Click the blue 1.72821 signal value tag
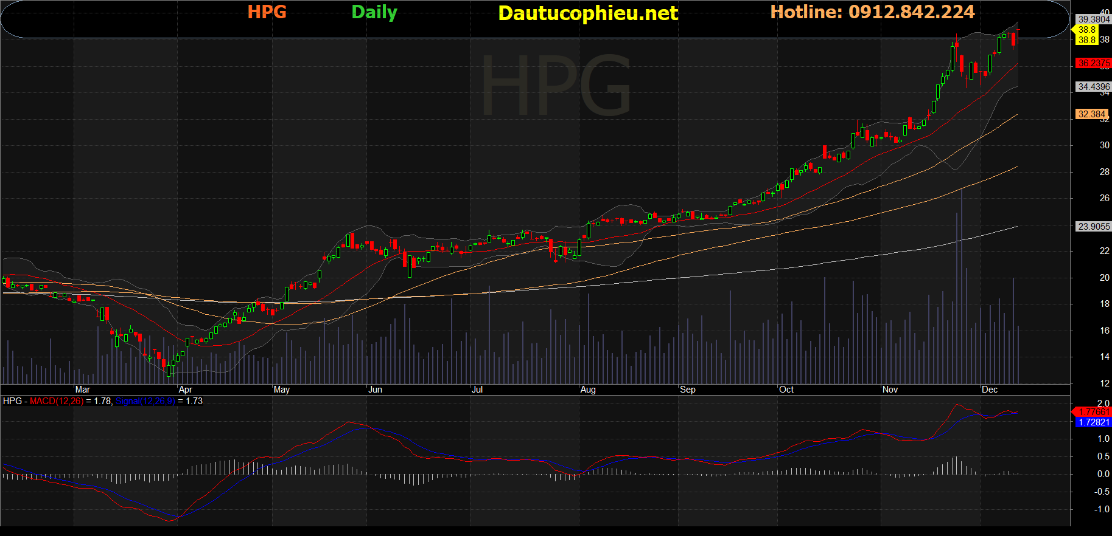This screenshot has width=1112, height=536. [x=1093, y=422]
